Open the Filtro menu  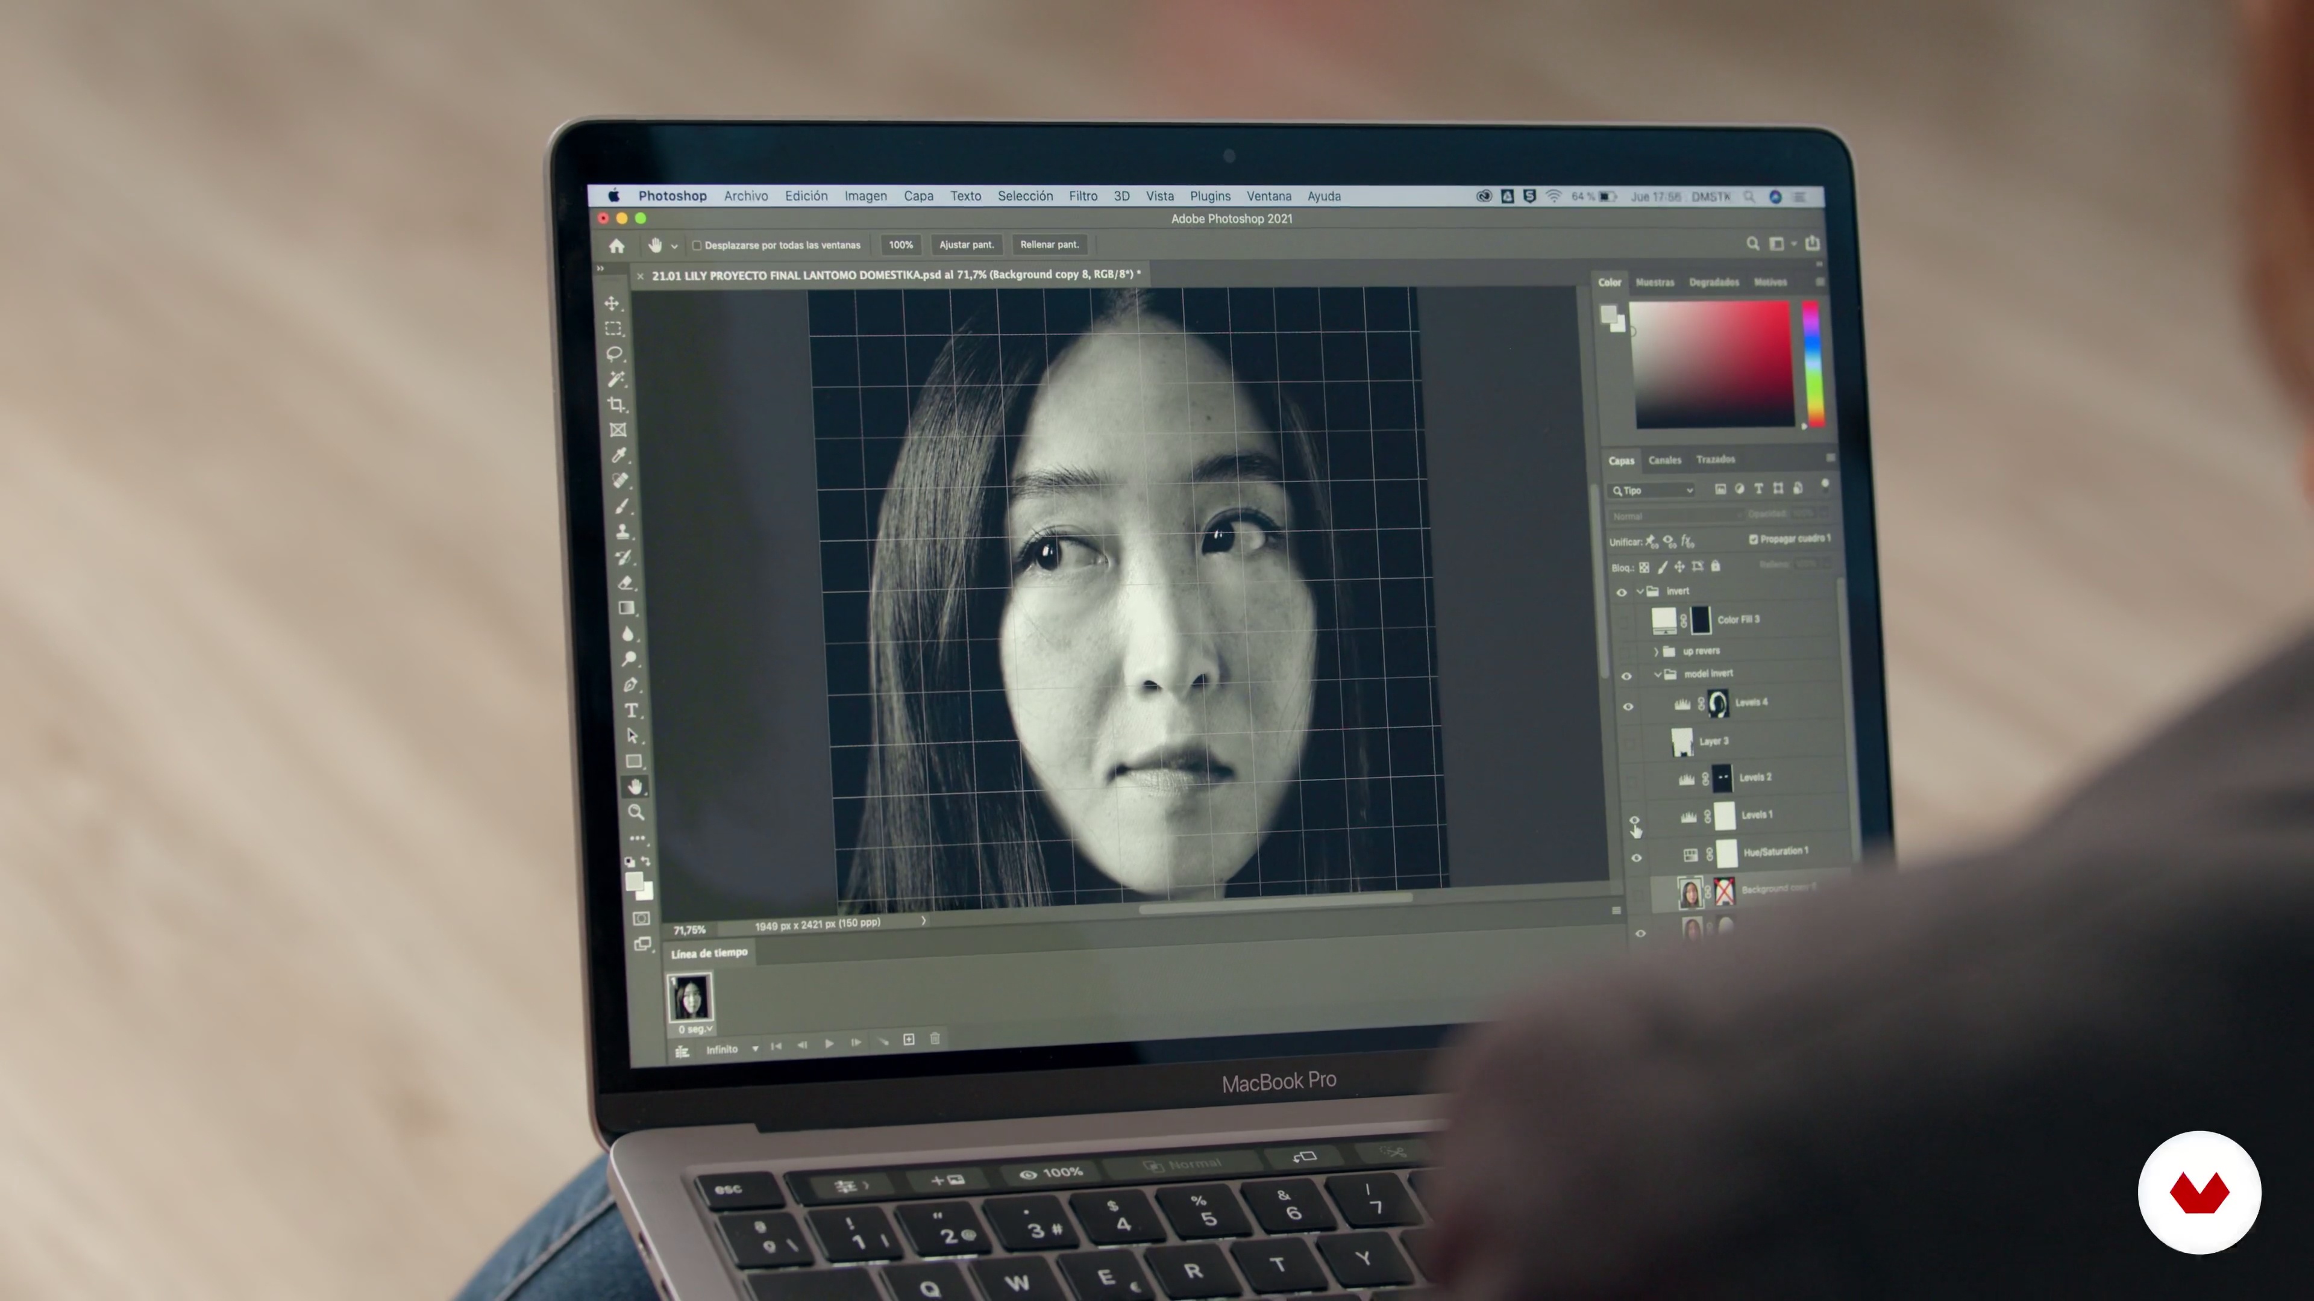(x=1082, y=196)
